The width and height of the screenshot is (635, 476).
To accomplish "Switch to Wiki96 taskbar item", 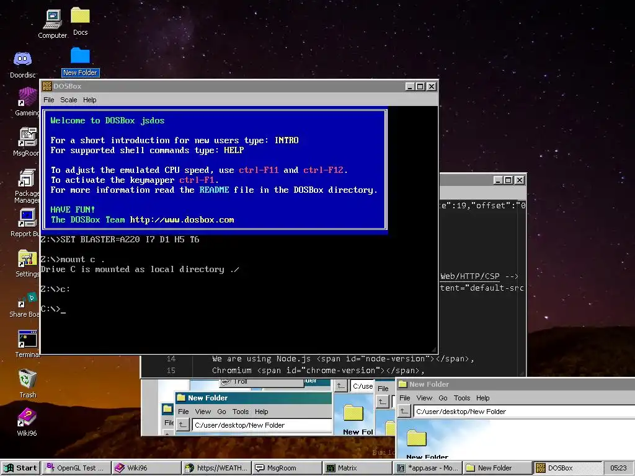I will 146,468.
